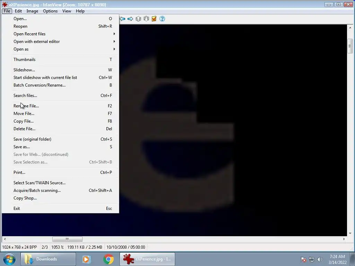The image size is (355, 266).
Task: Click status bar image index '2/3'
Action: (45, 247)
